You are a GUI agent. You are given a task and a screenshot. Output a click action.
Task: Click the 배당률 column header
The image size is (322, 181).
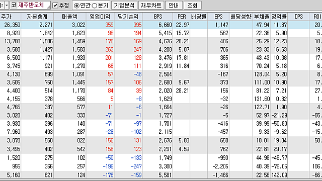tap(199, 17)
